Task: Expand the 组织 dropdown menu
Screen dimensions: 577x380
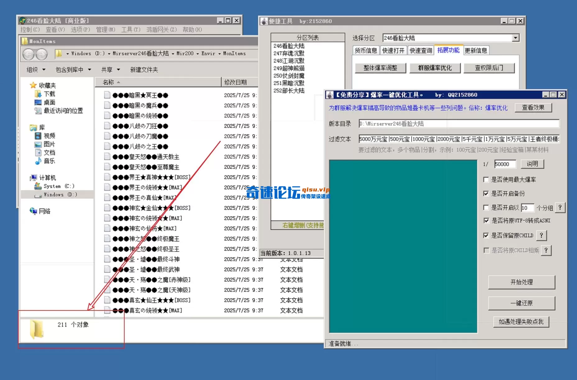Action: click(35, 70)
